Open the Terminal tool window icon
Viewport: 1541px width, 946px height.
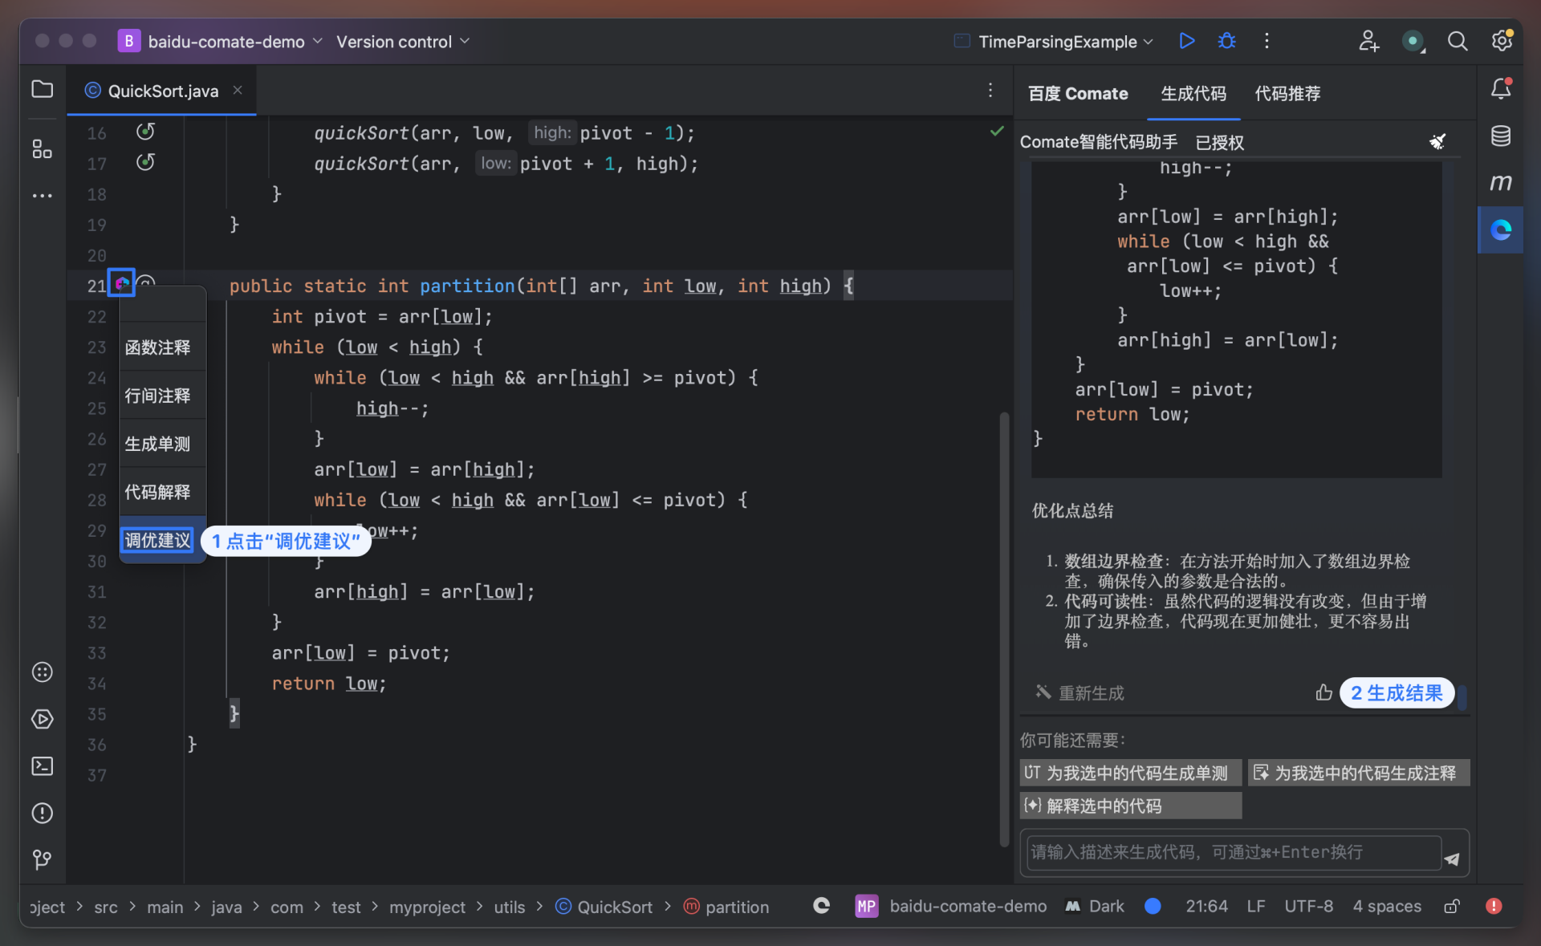pos(42,765)
